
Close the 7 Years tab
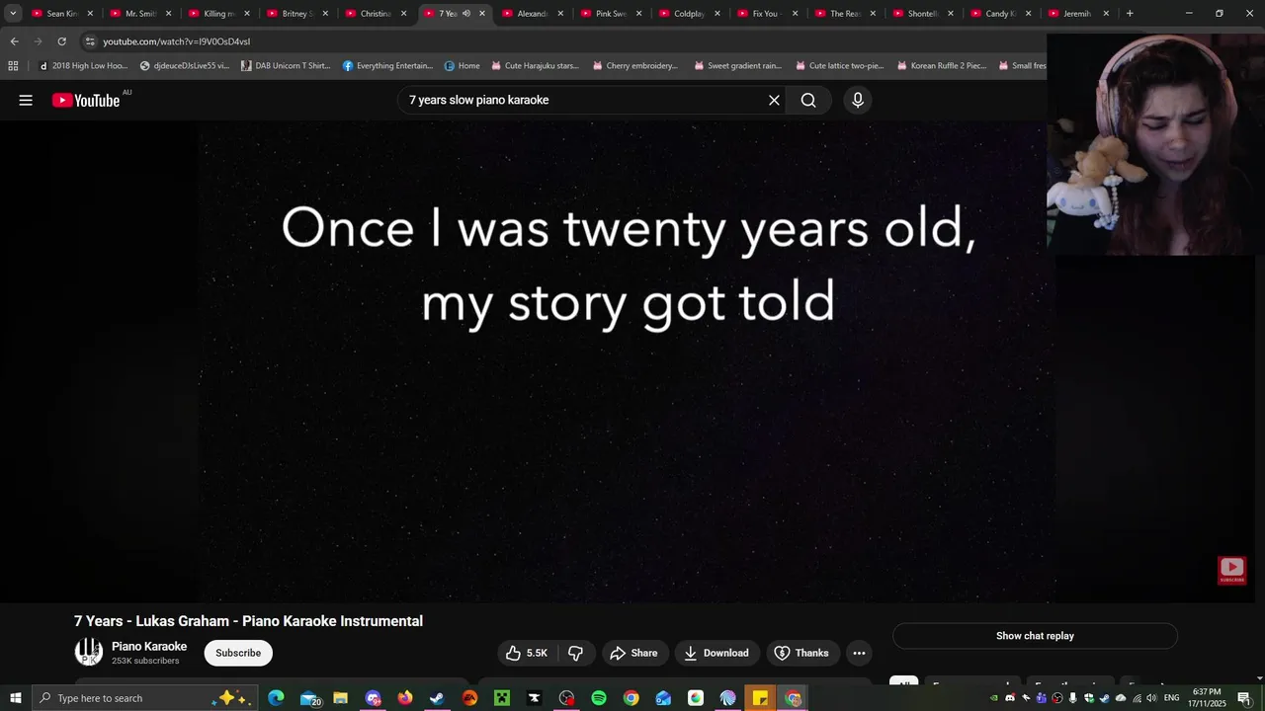click(x=482, y=14)
